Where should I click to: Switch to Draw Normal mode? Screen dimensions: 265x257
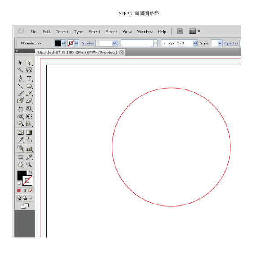[19, 198]
